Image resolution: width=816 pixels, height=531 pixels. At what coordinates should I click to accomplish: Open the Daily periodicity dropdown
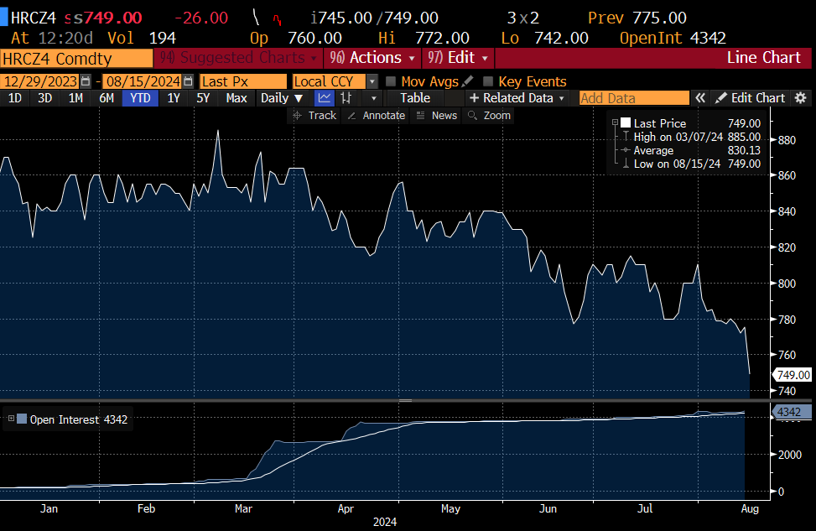coord(281,98)
